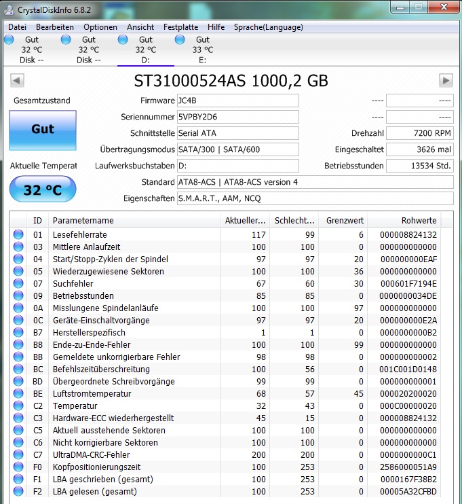Open the Optionen menu

tap(100, 27)
